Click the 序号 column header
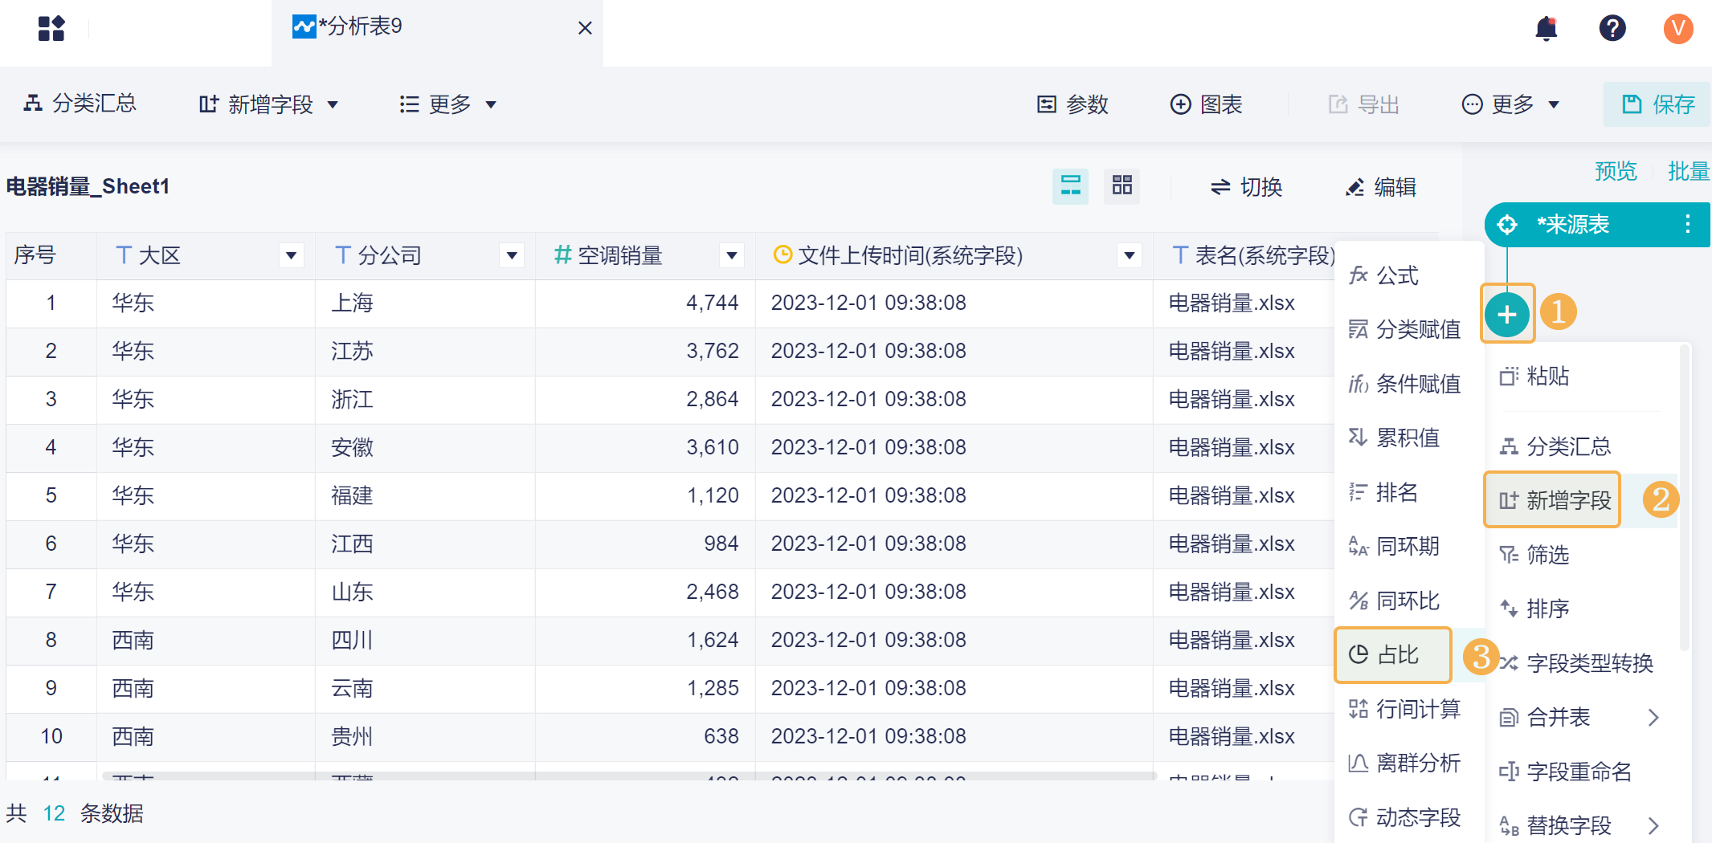 pos(51,256)
